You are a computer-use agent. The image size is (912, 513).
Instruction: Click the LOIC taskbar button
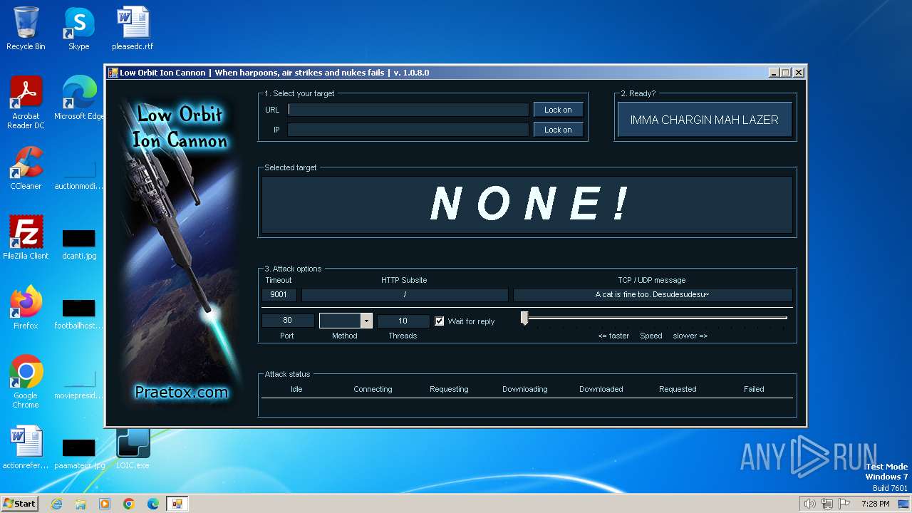coord(177,504)
